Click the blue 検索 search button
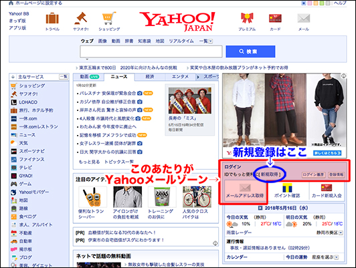The image size is (356, 268). pos(250,51)
